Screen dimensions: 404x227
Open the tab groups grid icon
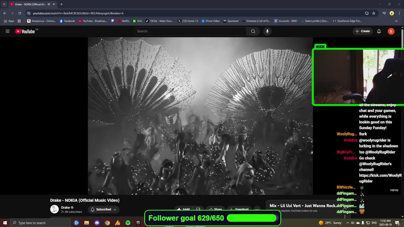tap(19, 21)
